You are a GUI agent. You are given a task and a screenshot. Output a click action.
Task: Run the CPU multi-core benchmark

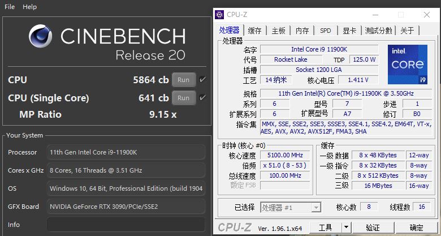tap(184, 80)
